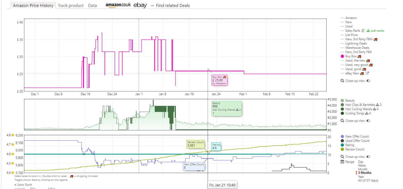The width and height of the screenshot is (403, 189).
Task: Click Find related Deals link
Action: point(173,5)
